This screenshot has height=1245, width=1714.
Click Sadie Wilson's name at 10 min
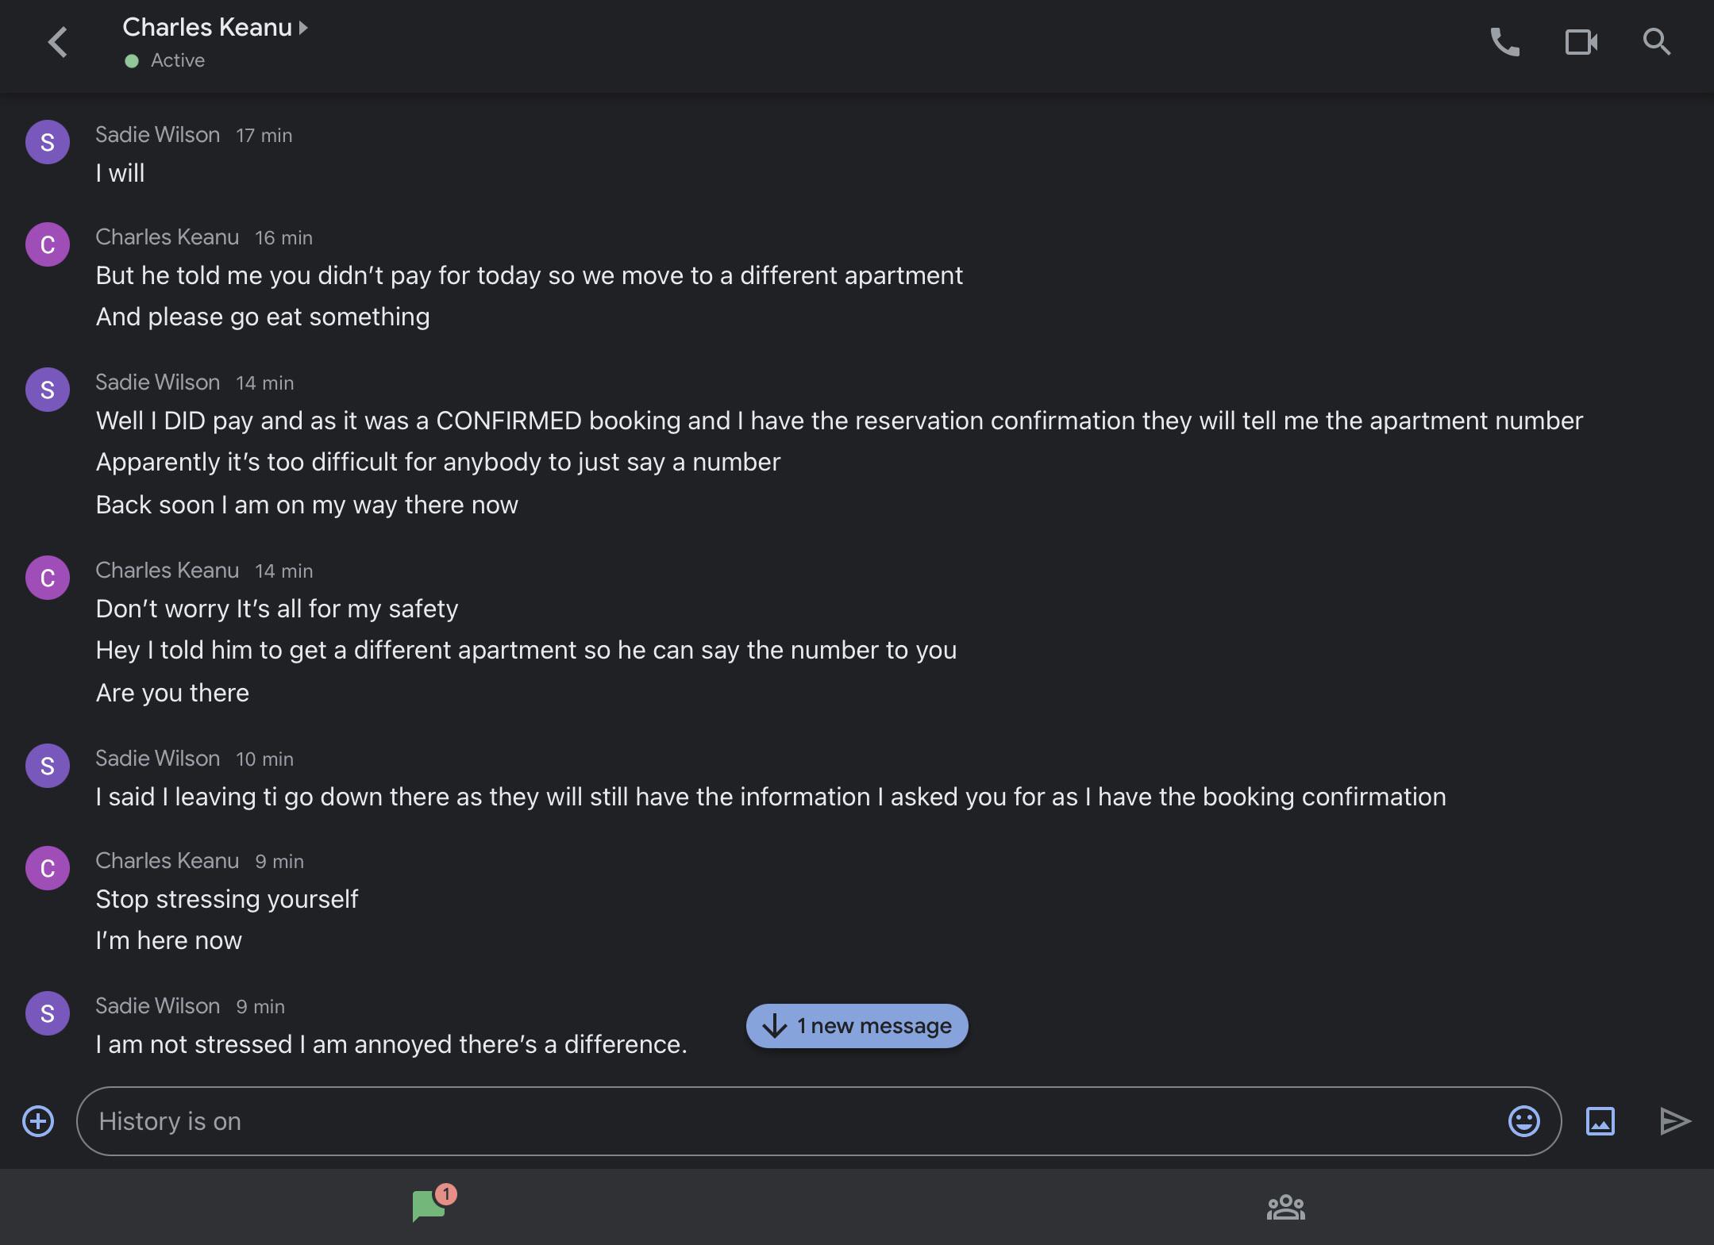[x=157, y=758]
